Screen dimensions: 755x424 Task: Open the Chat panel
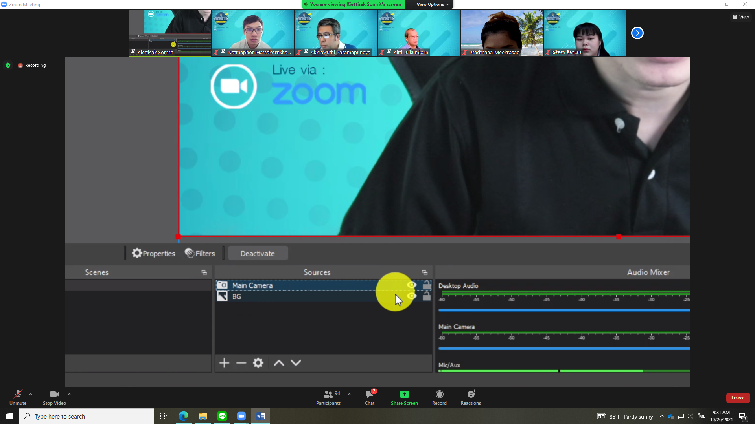pos(370,397)
